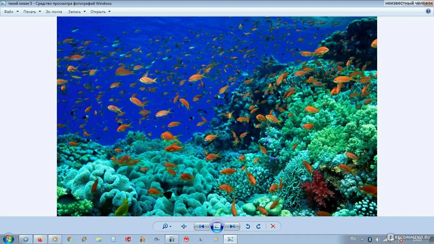
Task: Open the media player taskbar icon
Action: (x=55, y=239)
